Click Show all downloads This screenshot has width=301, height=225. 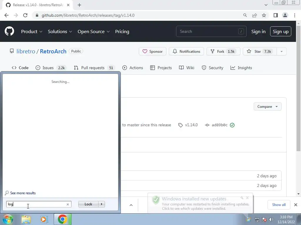[x=279, y=205]
